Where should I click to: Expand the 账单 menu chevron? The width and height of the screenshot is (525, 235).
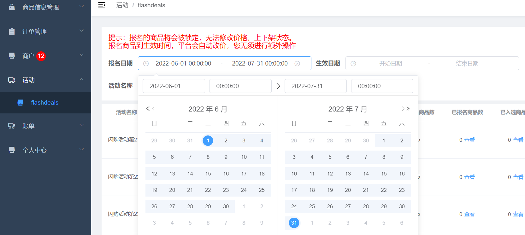[81, 125]
